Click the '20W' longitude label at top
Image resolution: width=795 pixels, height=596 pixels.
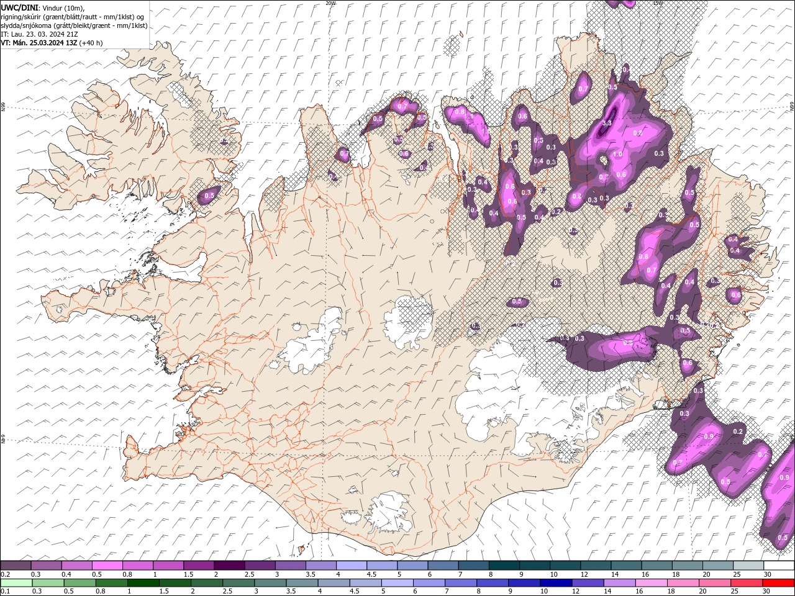[330, 3]
